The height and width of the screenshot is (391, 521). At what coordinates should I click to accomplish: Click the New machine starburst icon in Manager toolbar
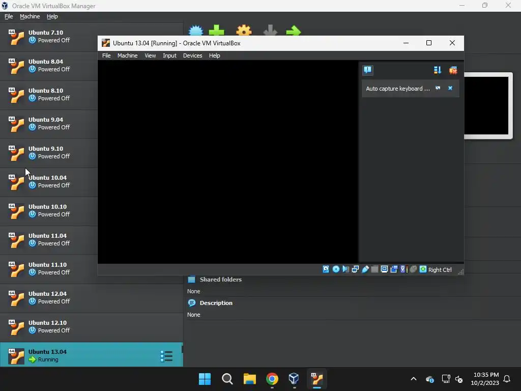coord(196,30)
